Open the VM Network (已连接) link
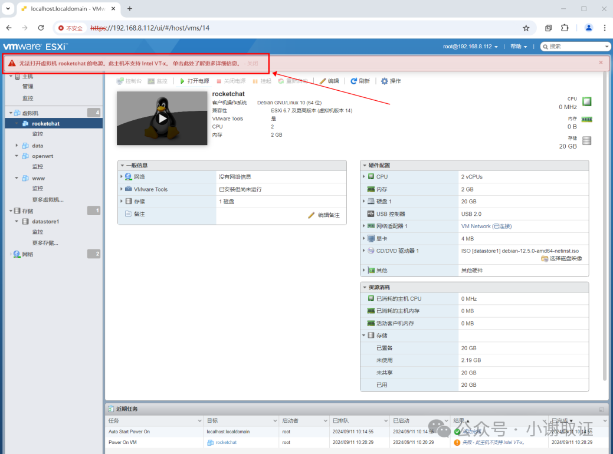The height and width of the screenshot is (454, 613). [486, 226]
